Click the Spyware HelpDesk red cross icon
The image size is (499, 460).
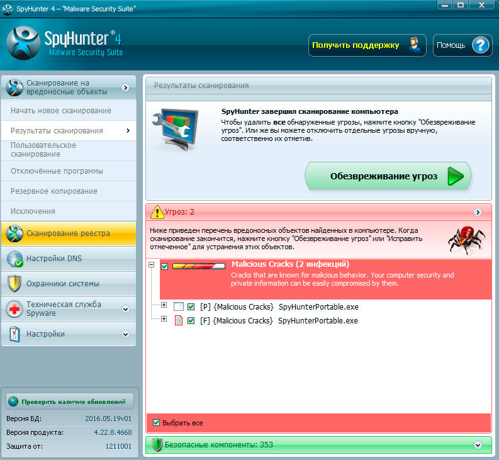[14, 308]
